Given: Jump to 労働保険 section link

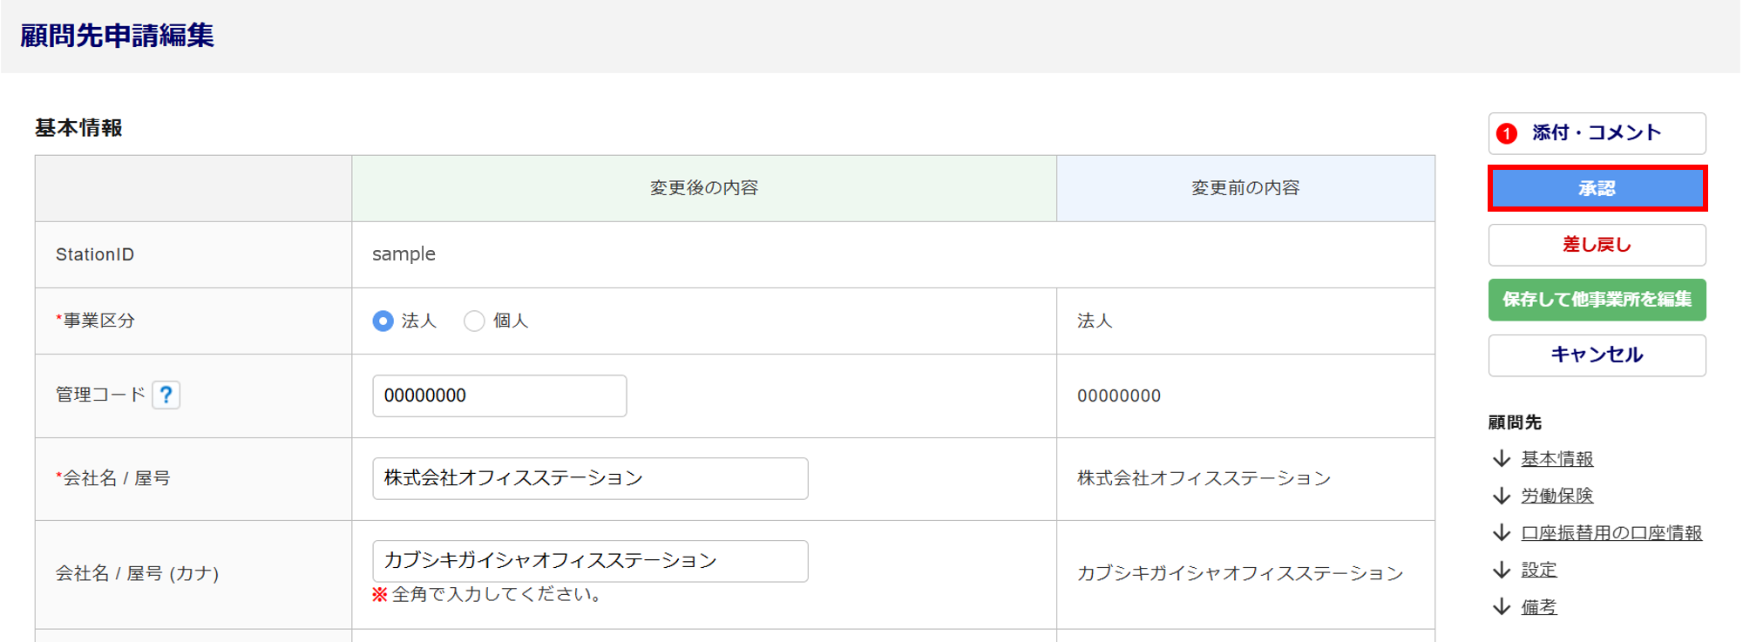Looking at the screenshot, I should pyautogui.click(x=1556, y=496).
